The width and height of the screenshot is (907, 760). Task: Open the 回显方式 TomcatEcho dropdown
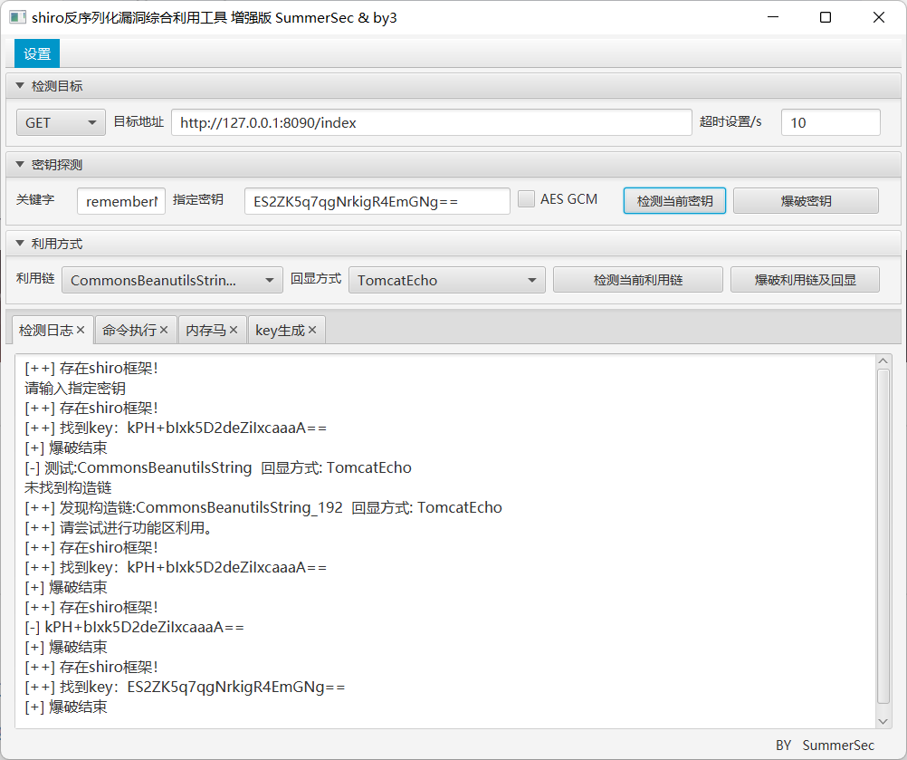(x=447, y=280)
